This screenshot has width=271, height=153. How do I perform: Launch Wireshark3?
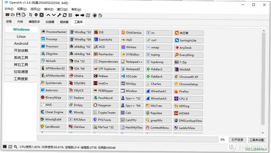point(159,98)
